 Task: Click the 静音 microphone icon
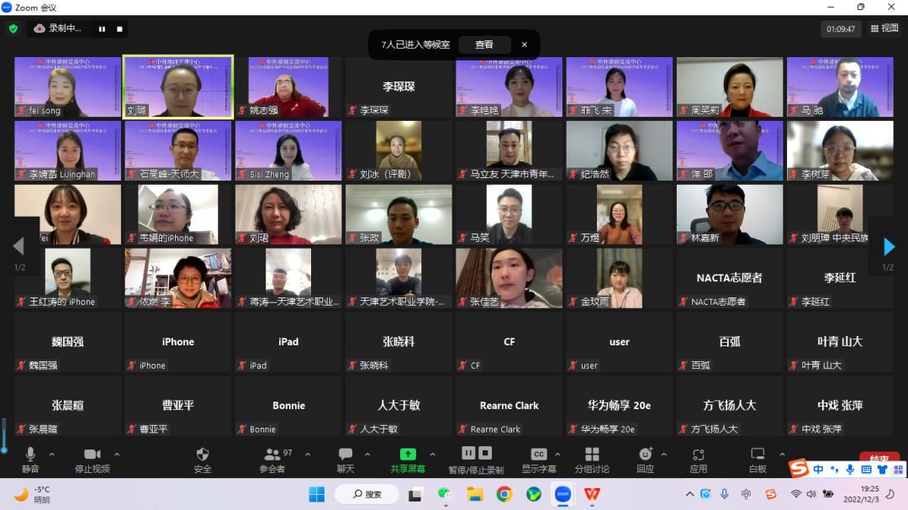point(30,455)
